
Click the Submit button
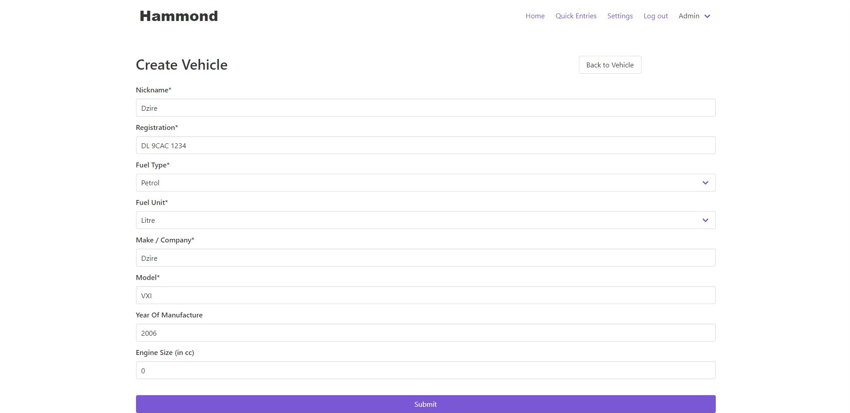(x=425, y=404)
